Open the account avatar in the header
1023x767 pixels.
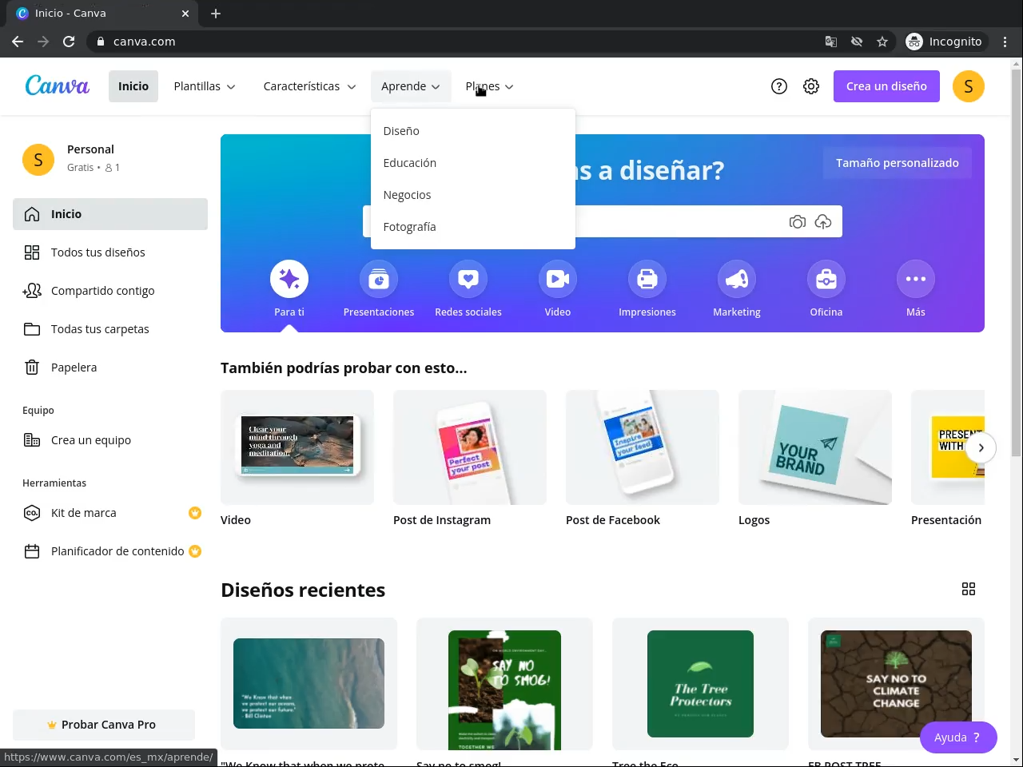(969, 86)
